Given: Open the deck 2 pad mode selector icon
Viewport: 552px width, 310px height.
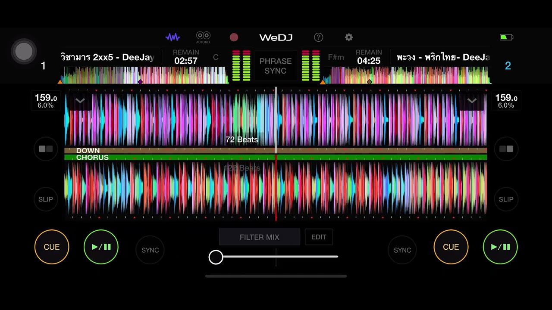Looking at the screenshot, I should (506, 149).
